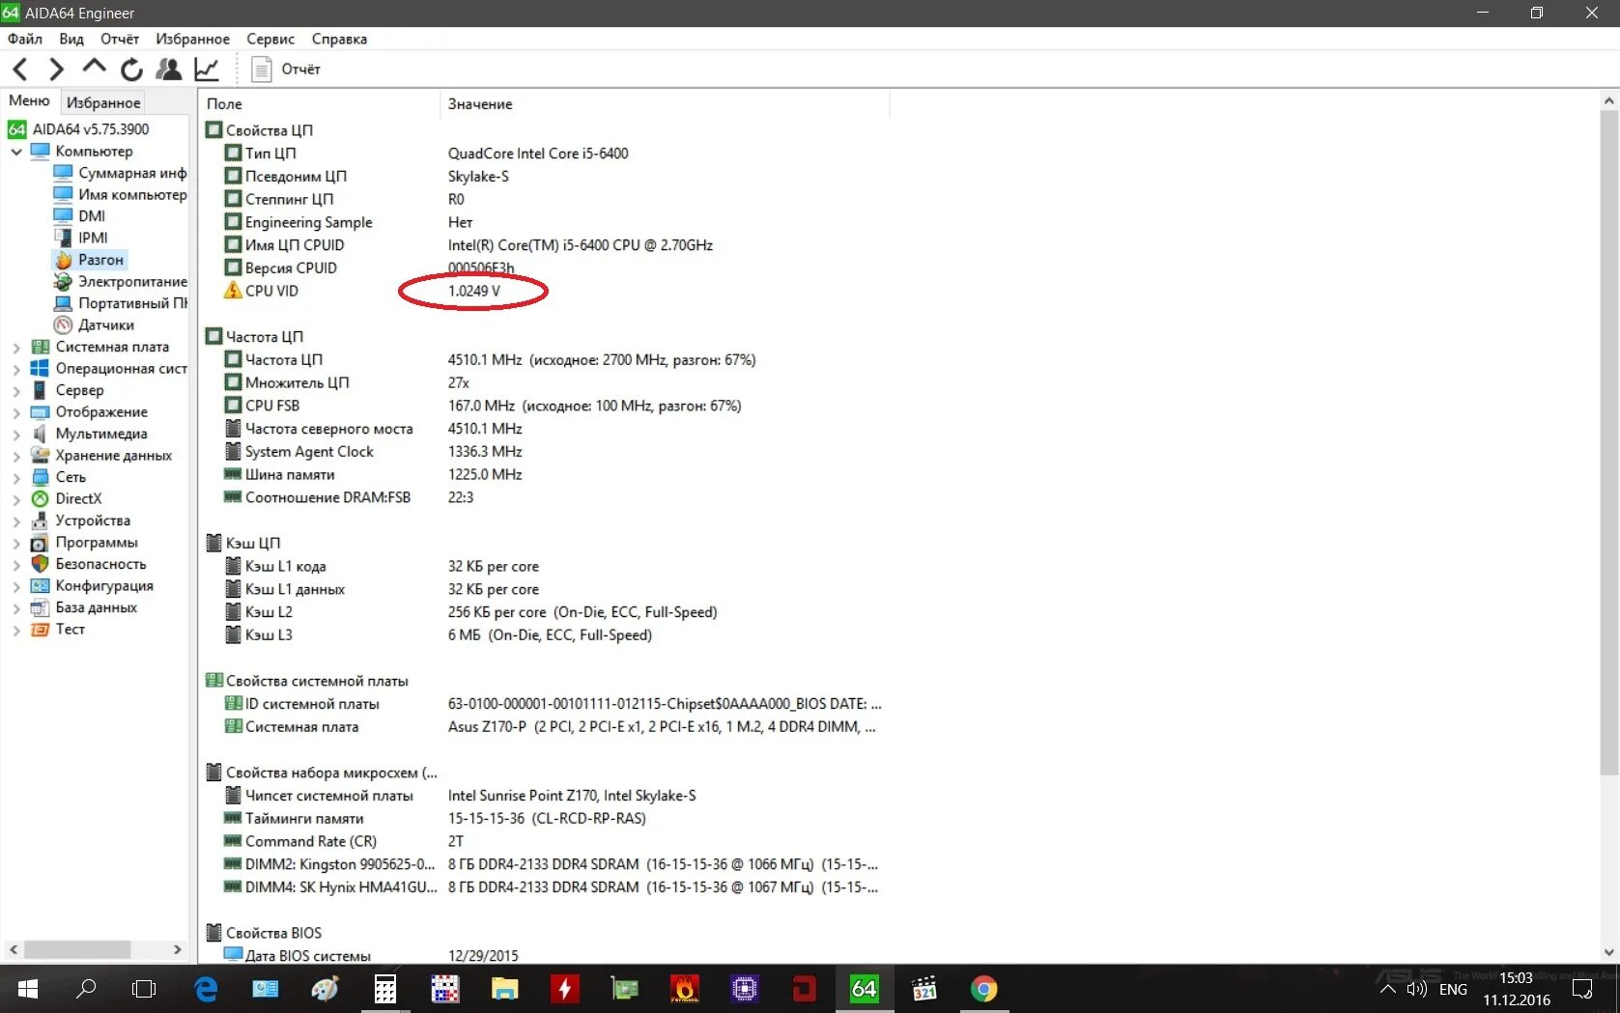Expand the Операционная система tree node
The width and height of the screenshot is (1620, 1013).
pyautogui.click(x=16, y=369)
